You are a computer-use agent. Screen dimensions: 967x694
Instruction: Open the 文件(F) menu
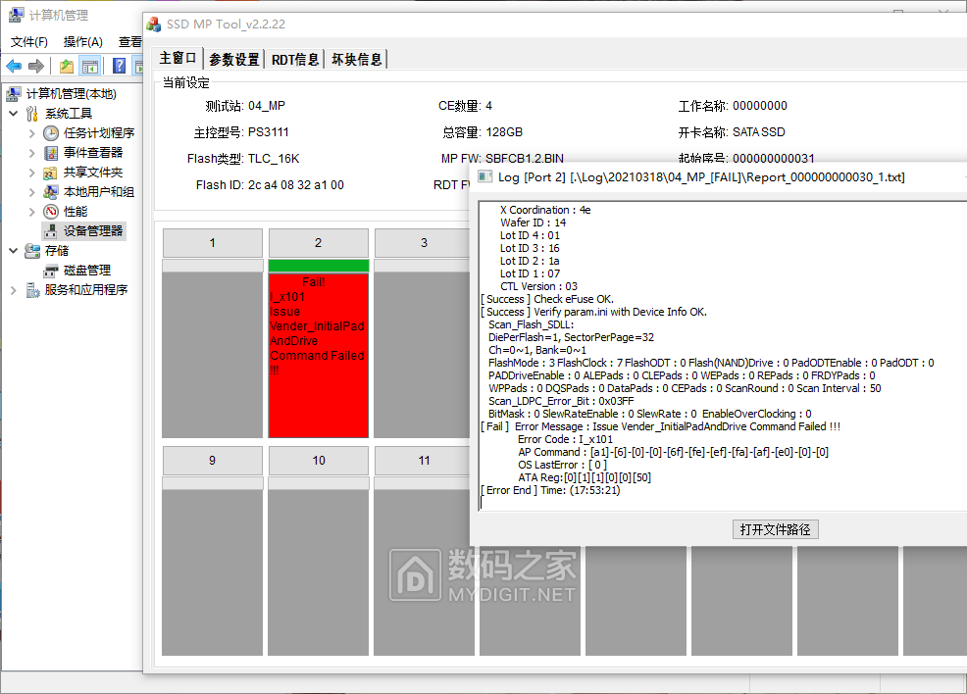[x=29, y=42]
